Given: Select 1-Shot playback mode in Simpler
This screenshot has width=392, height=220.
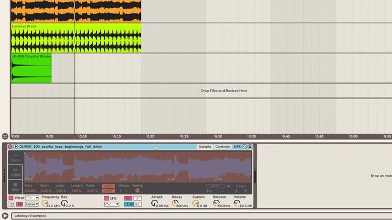Looking at the screenshot, I should tap(15, 172).
